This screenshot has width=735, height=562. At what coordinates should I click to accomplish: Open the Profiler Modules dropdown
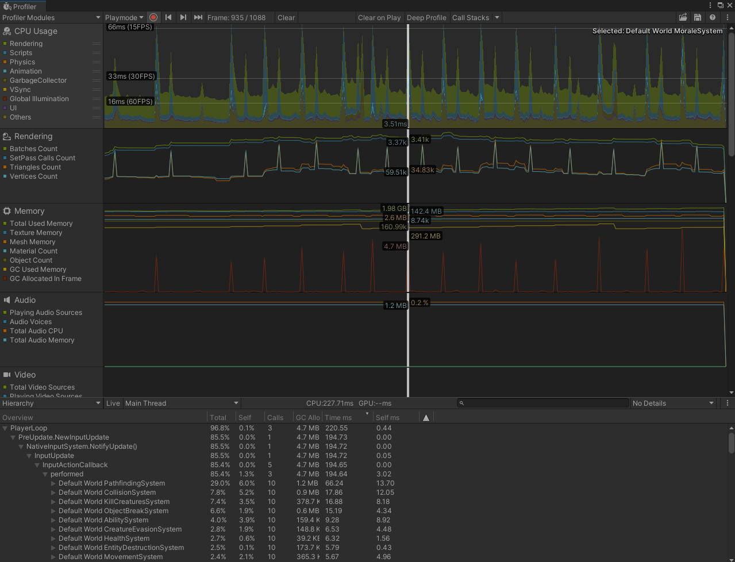point(51,17)
